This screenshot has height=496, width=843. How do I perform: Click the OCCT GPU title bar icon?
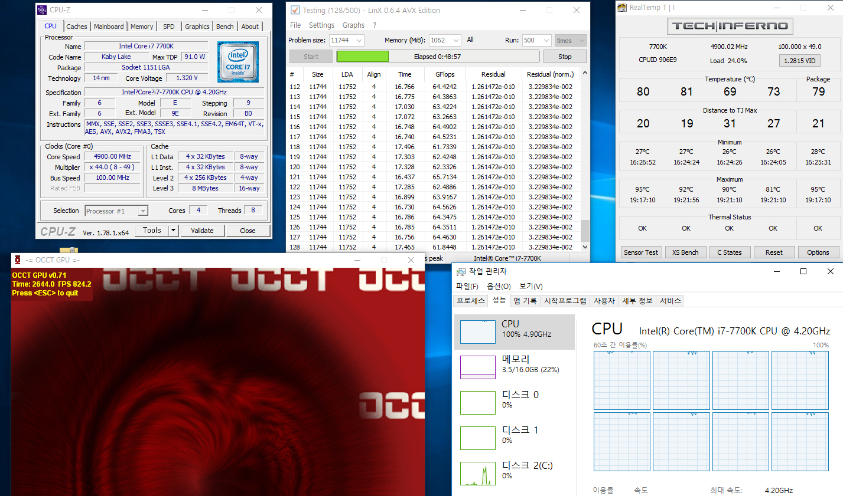(x=18, y=260)
